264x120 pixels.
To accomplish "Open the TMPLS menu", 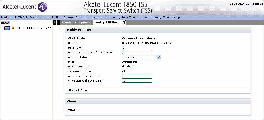I will 23,17.
